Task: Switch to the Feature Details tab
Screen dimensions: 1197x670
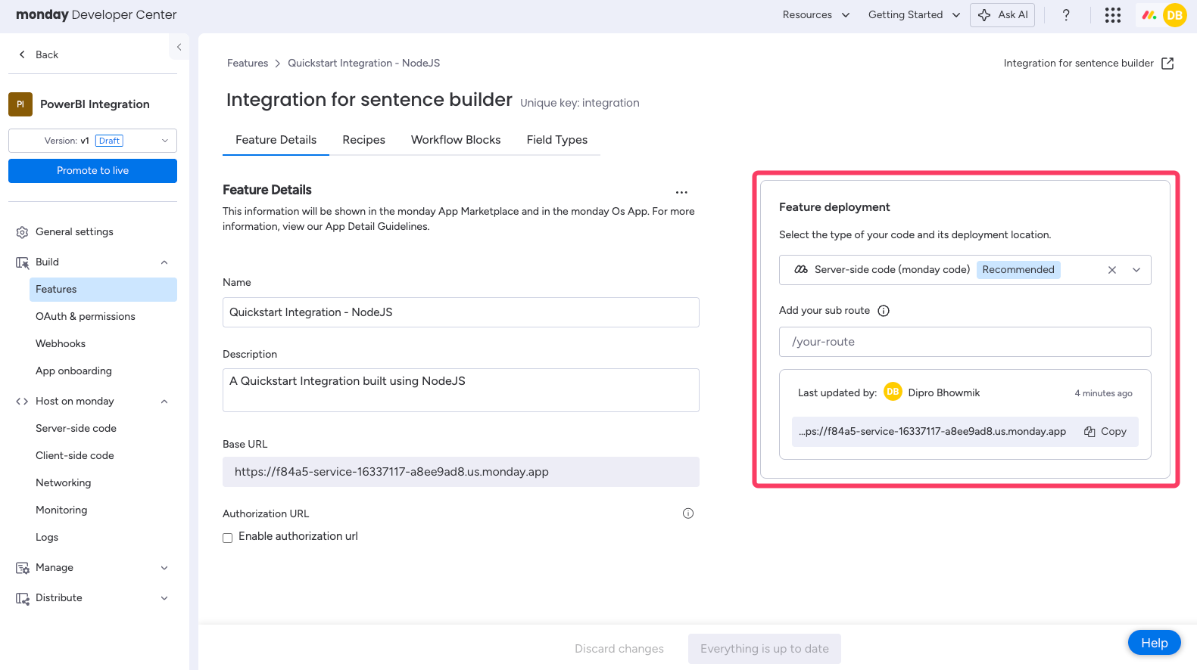Action: click(x=276, y=140)
